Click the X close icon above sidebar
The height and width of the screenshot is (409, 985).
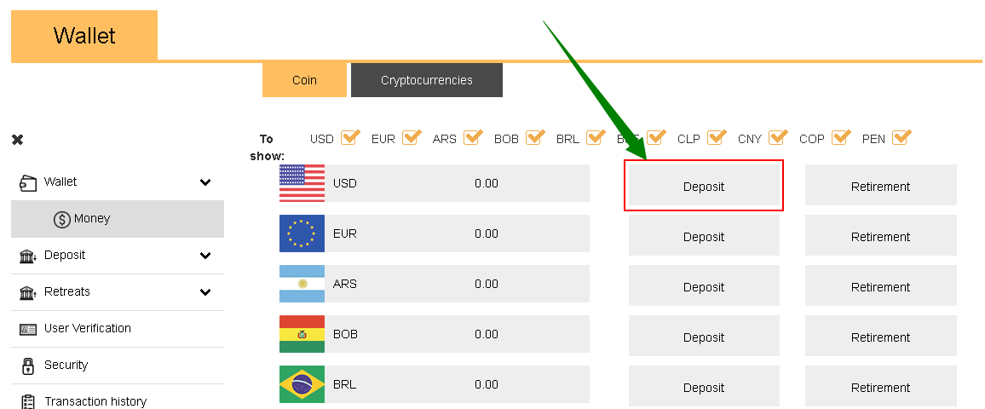(18, 140)
